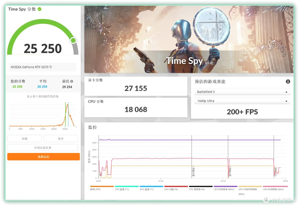Click the main 25 250 Time Spy score
Image resolution: width=299 pixels, height=206 pixels.
43,48
